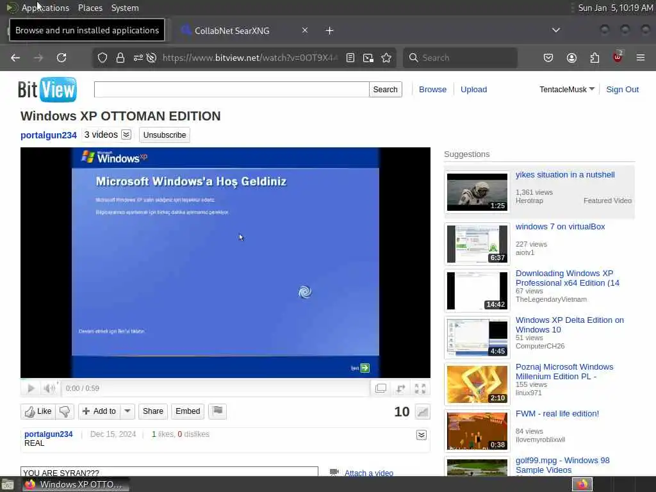The width and height of the screenshot is (656, 492).
Task: Open the Places menu
Action: 90,8
